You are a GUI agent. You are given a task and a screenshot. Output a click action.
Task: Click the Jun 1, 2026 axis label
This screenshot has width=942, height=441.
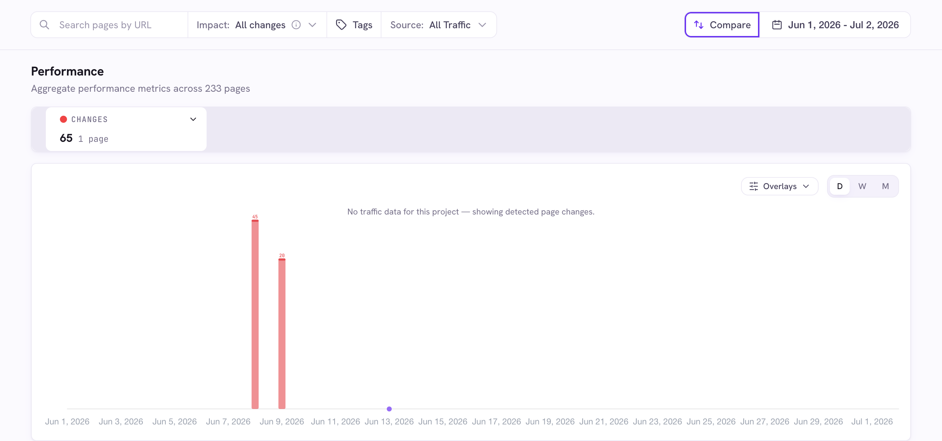(x=67, y=422)
